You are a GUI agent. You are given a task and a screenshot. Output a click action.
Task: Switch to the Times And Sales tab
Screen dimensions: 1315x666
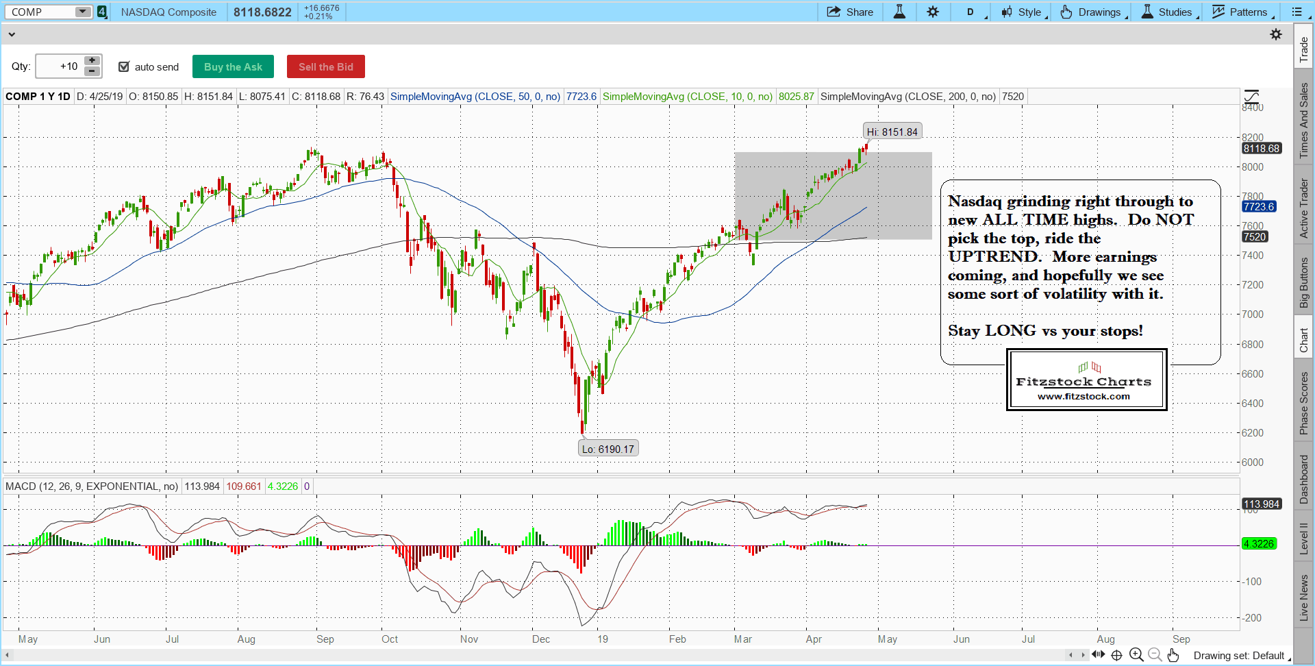tap(1304, 121)
